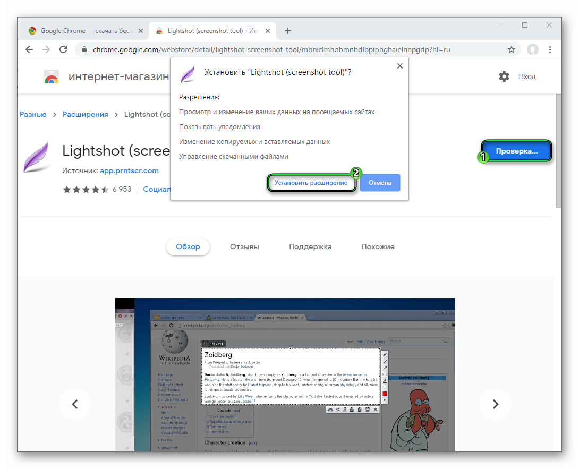Image resolution: width=579 pixels, height=469 pixels.
Task: Minimize the Chrome window
Action: coord(500,25)
